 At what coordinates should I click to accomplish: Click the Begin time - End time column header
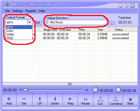57,30
